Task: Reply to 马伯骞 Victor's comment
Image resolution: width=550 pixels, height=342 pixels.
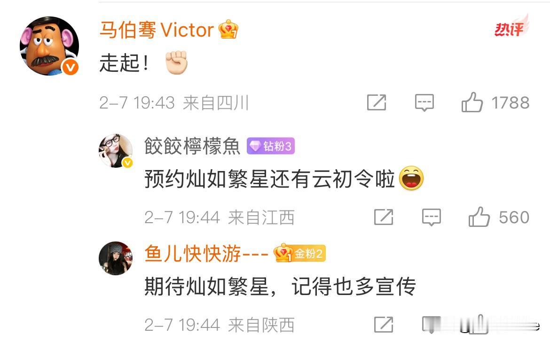Action: tap(424, 103)
